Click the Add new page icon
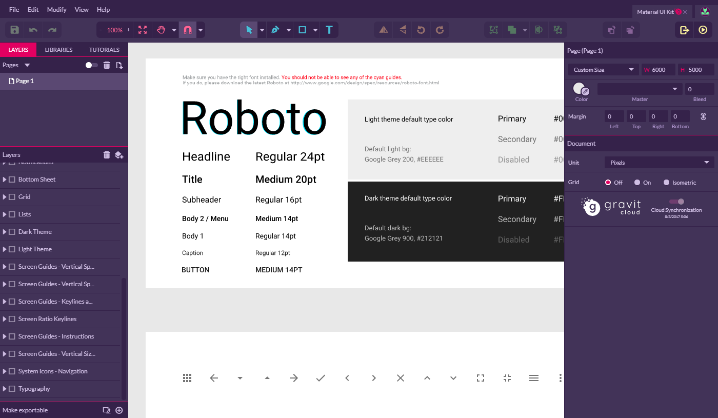The height and width of the screenshot is (418, 718). coord(119,65)
